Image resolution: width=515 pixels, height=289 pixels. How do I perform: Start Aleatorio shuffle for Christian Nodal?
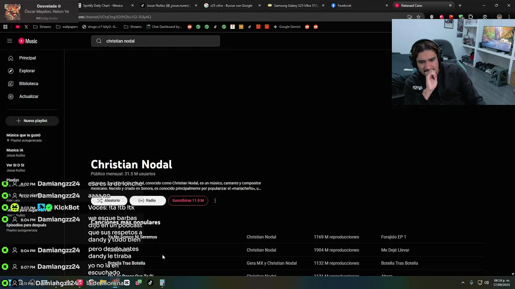109,200
